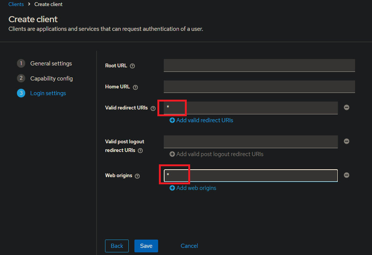Show help for Valid post logout redirect URIs
Image resolution: width=372 pixels, height=255 pixels.
click(x=140, y=151)
